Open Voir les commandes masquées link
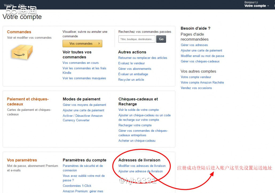The height and width of the screenshot is (193, 275). click(84, 78)
